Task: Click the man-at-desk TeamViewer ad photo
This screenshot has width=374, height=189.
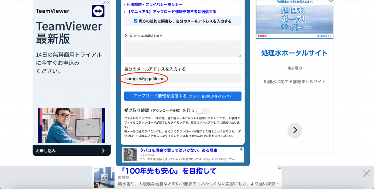Action: (x=72, y=126)
